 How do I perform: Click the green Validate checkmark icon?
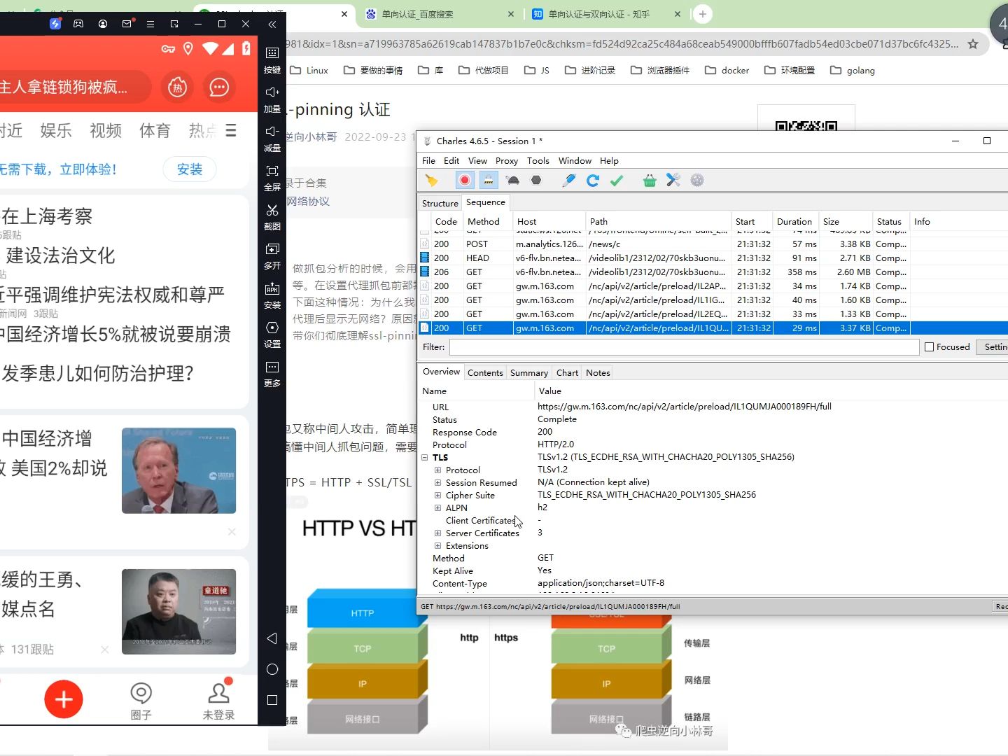(617, 181)
